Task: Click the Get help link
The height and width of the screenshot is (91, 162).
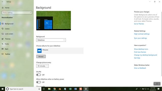Action: (x=137, y=58)
